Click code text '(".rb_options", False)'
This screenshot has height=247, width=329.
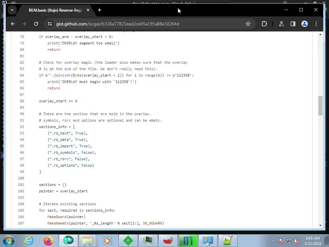pos(71,165)
